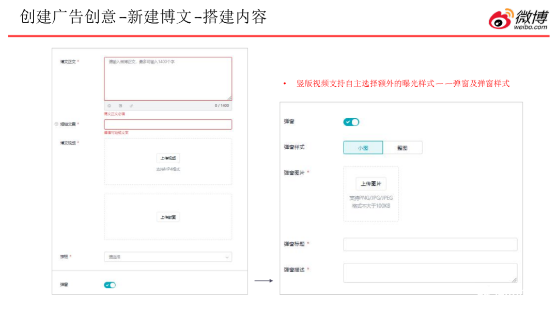Focus the 短链文案 input field

pos(168,124)
